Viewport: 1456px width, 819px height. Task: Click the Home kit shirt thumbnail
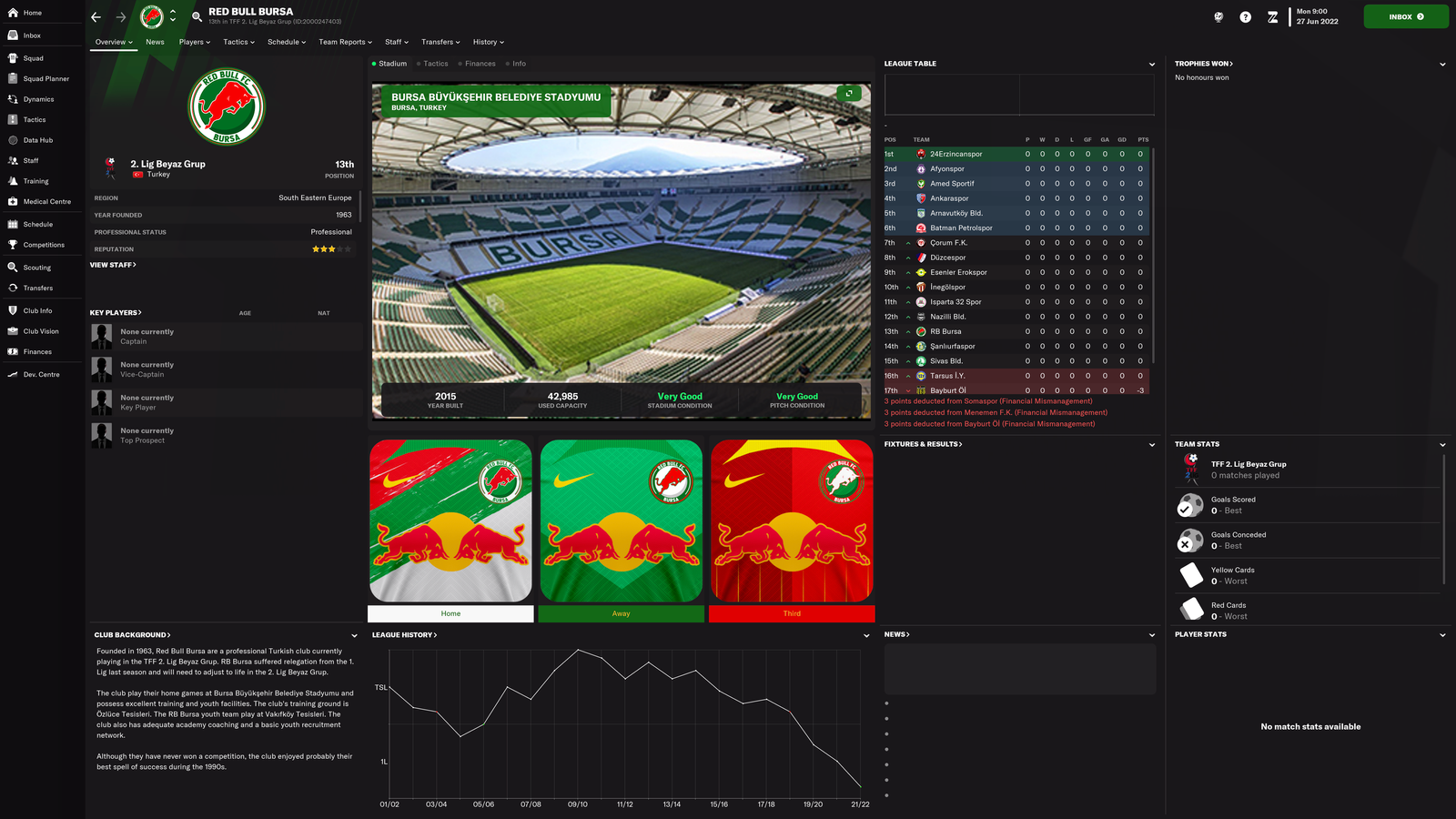point(450,521)
